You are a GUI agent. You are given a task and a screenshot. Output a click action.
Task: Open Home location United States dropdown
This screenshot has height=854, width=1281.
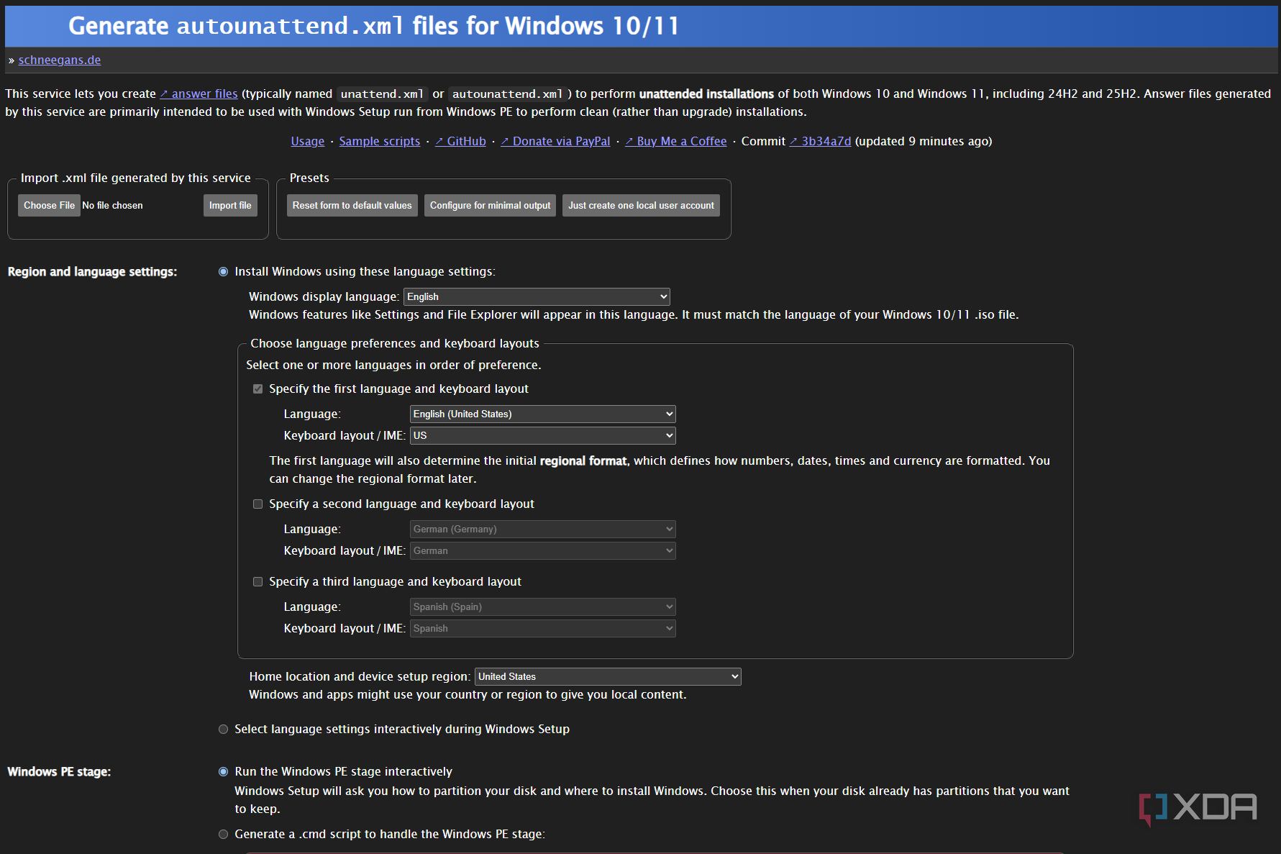(x=608, y=676)
